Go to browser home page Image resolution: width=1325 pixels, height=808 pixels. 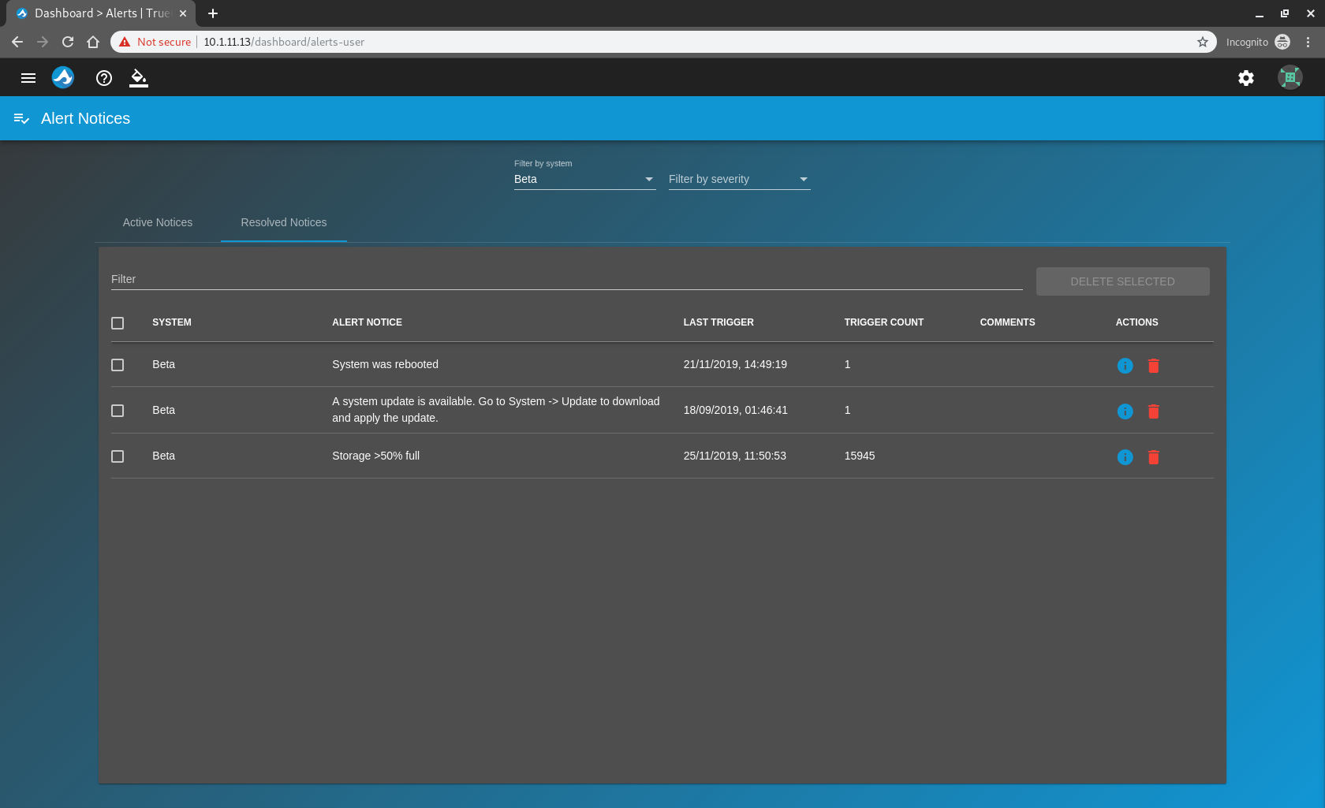point(93,42)
